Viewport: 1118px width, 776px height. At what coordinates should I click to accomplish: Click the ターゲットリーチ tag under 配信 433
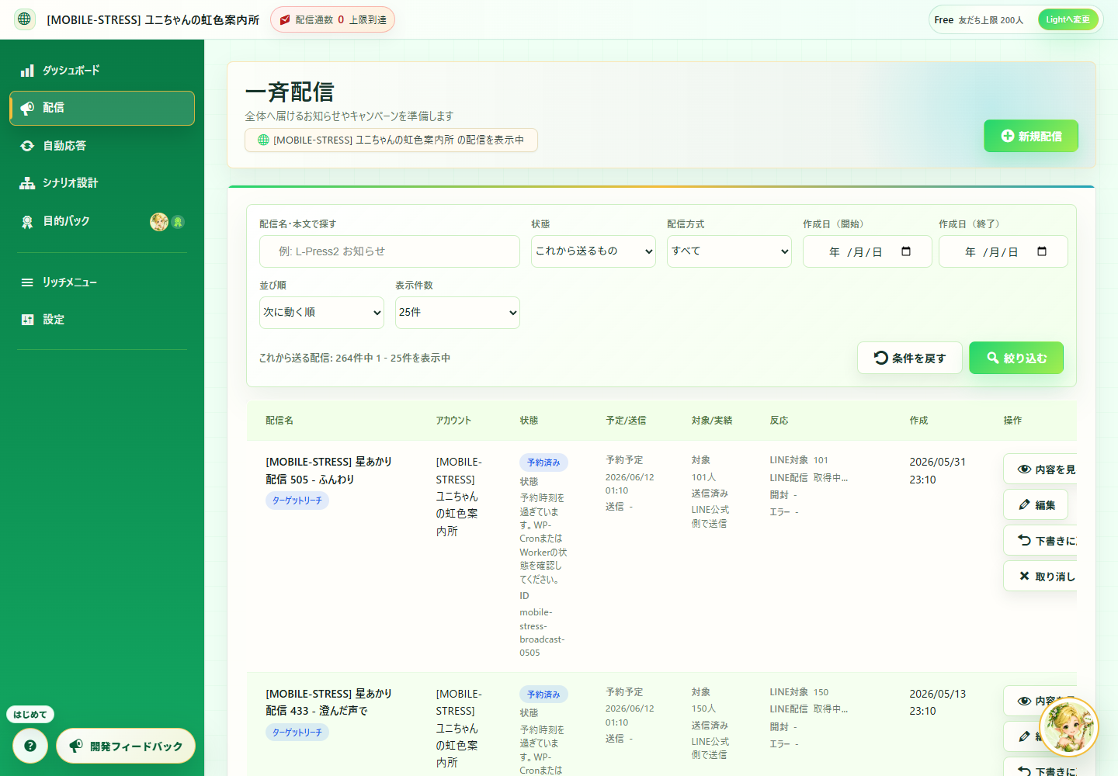click(x=297, y=732)
